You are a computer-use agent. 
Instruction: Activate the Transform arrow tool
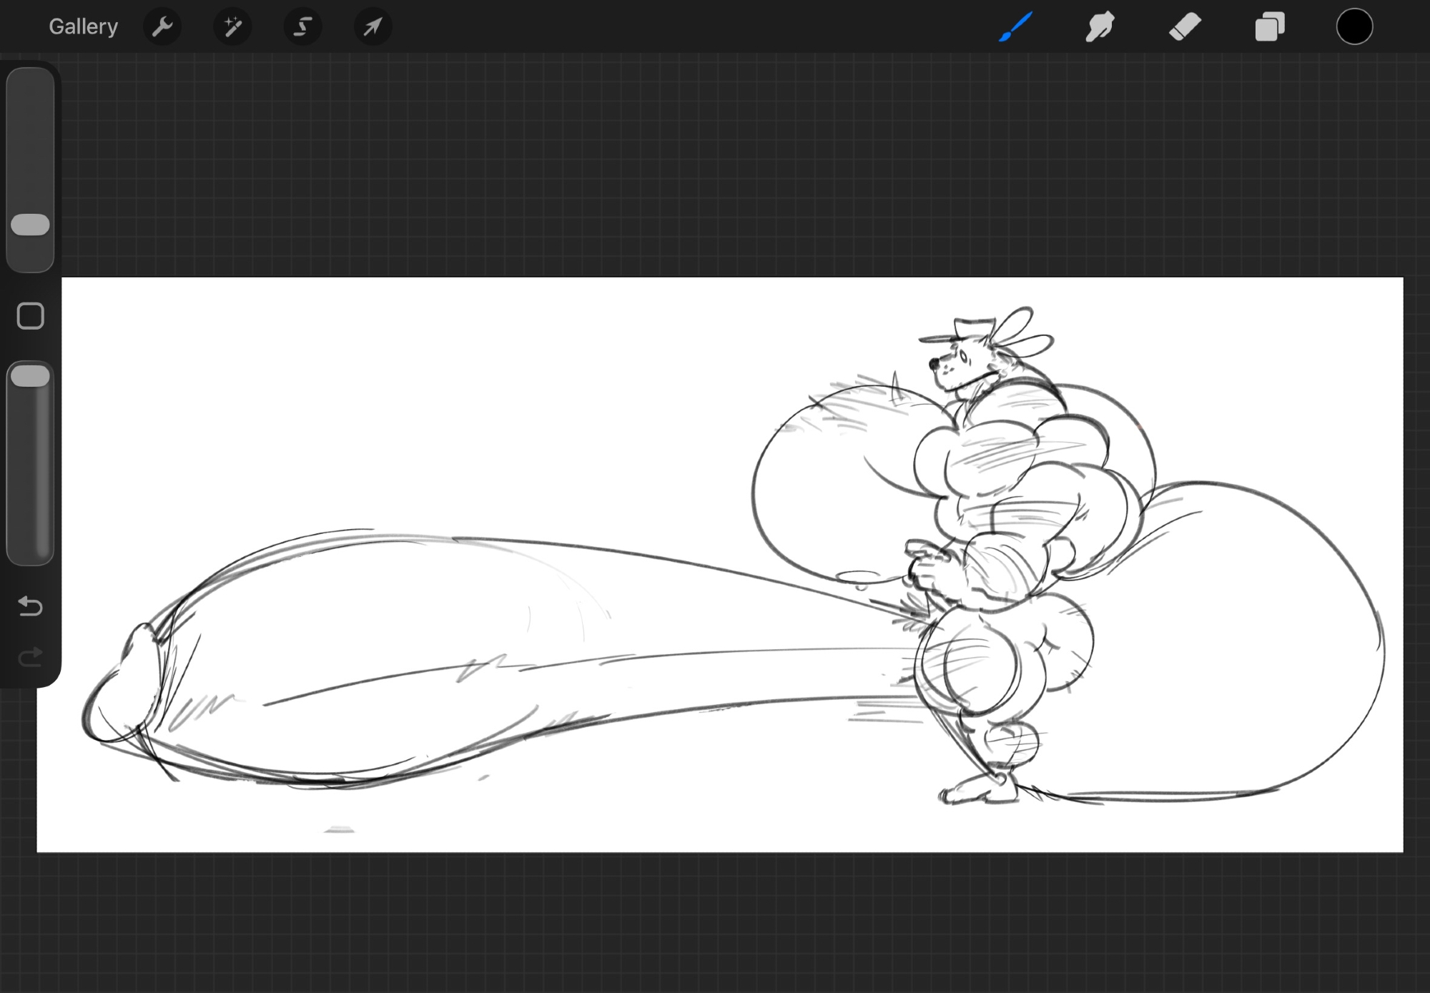point(373,27)
